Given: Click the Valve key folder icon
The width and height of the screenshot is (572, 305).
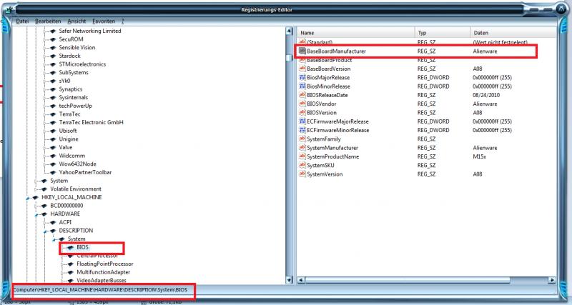Looking at the screenshot, I should coord(53,148).
